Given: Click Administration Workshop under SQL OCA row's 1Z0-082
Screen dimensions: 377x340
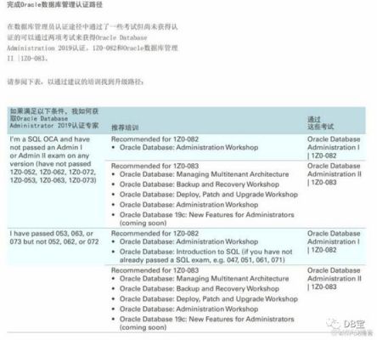Looking at the screenshot, I should 188,148.
